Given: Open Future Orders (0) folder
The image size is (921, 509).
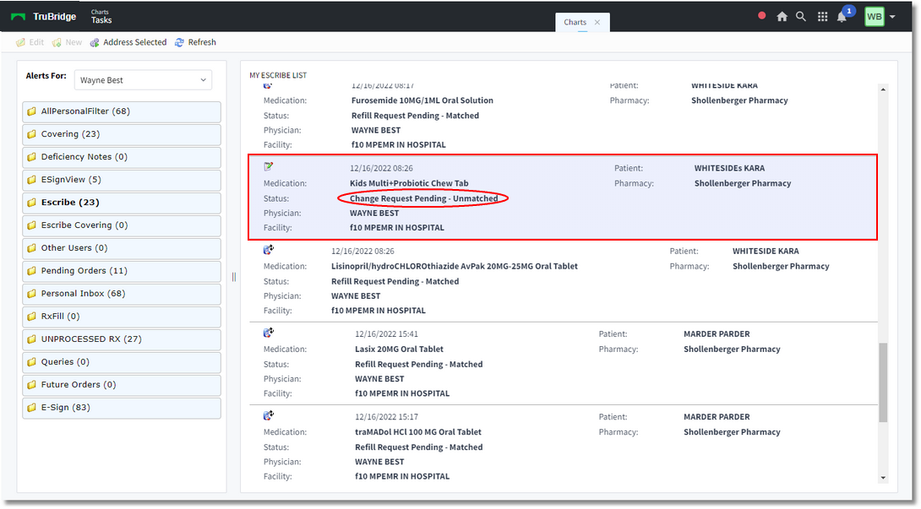Looking at the screenshot, I should (x=122, y=385).
